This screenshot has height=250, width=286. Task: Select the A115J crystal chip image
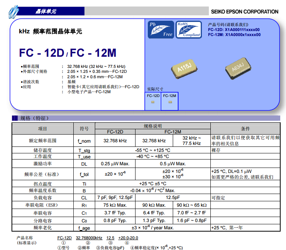point(184,69)
